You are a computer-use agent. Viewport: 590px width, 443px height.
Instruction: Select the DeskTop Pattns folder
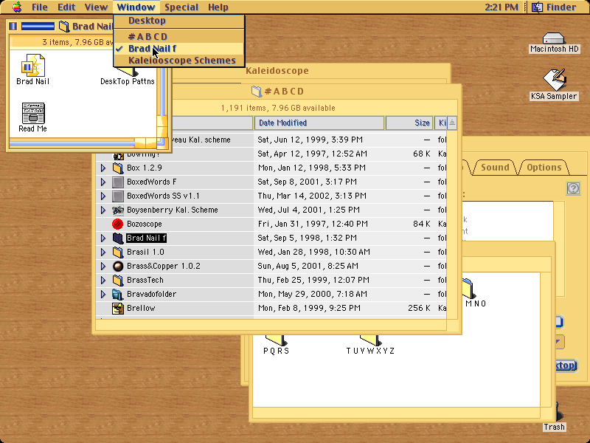[x=128, y=72]
